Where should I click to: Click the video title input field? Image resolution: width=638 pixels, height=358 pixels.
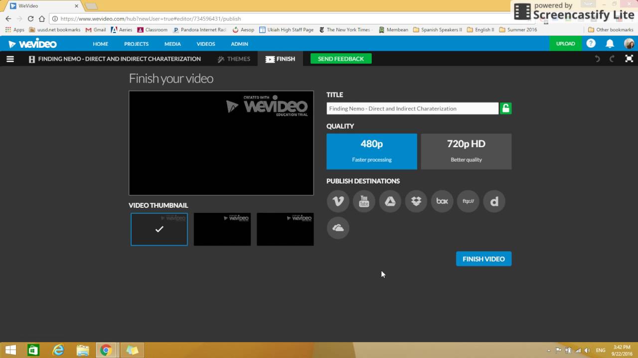[412, 108]
